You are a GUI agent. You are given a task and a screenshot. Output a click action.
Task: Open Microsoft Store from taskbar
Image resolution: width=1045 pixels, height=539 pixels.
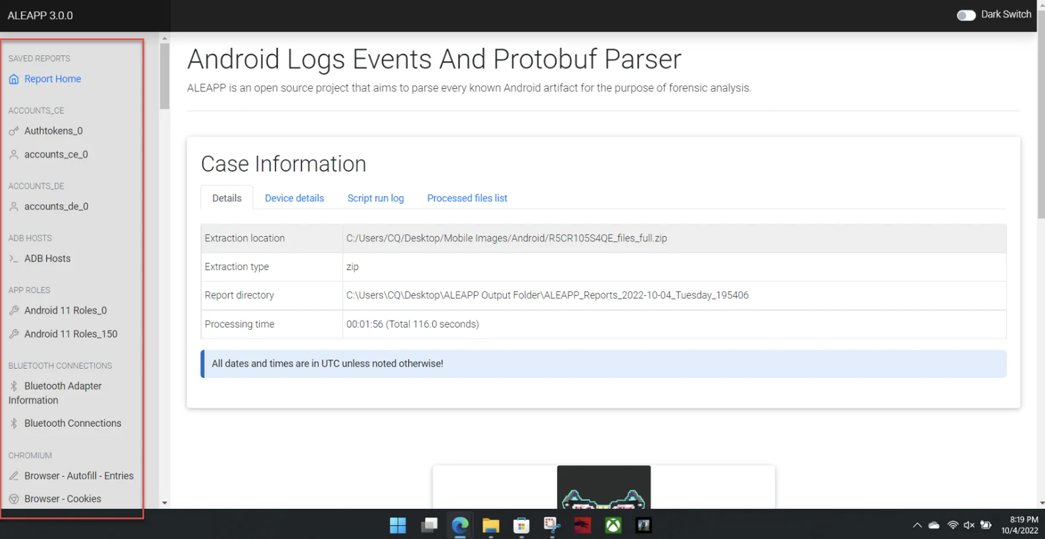pos(521,525)
